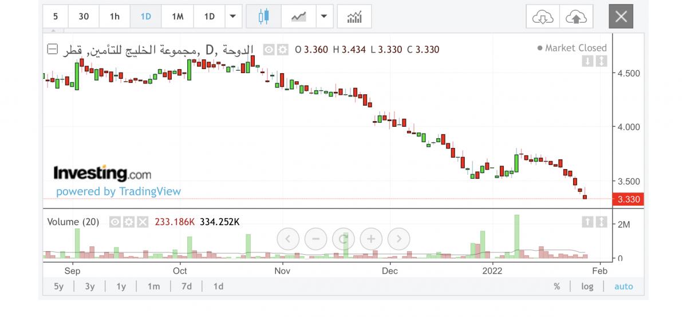Click the Market Closed status text
The image size is (687, 317).
tap(575, 48)
